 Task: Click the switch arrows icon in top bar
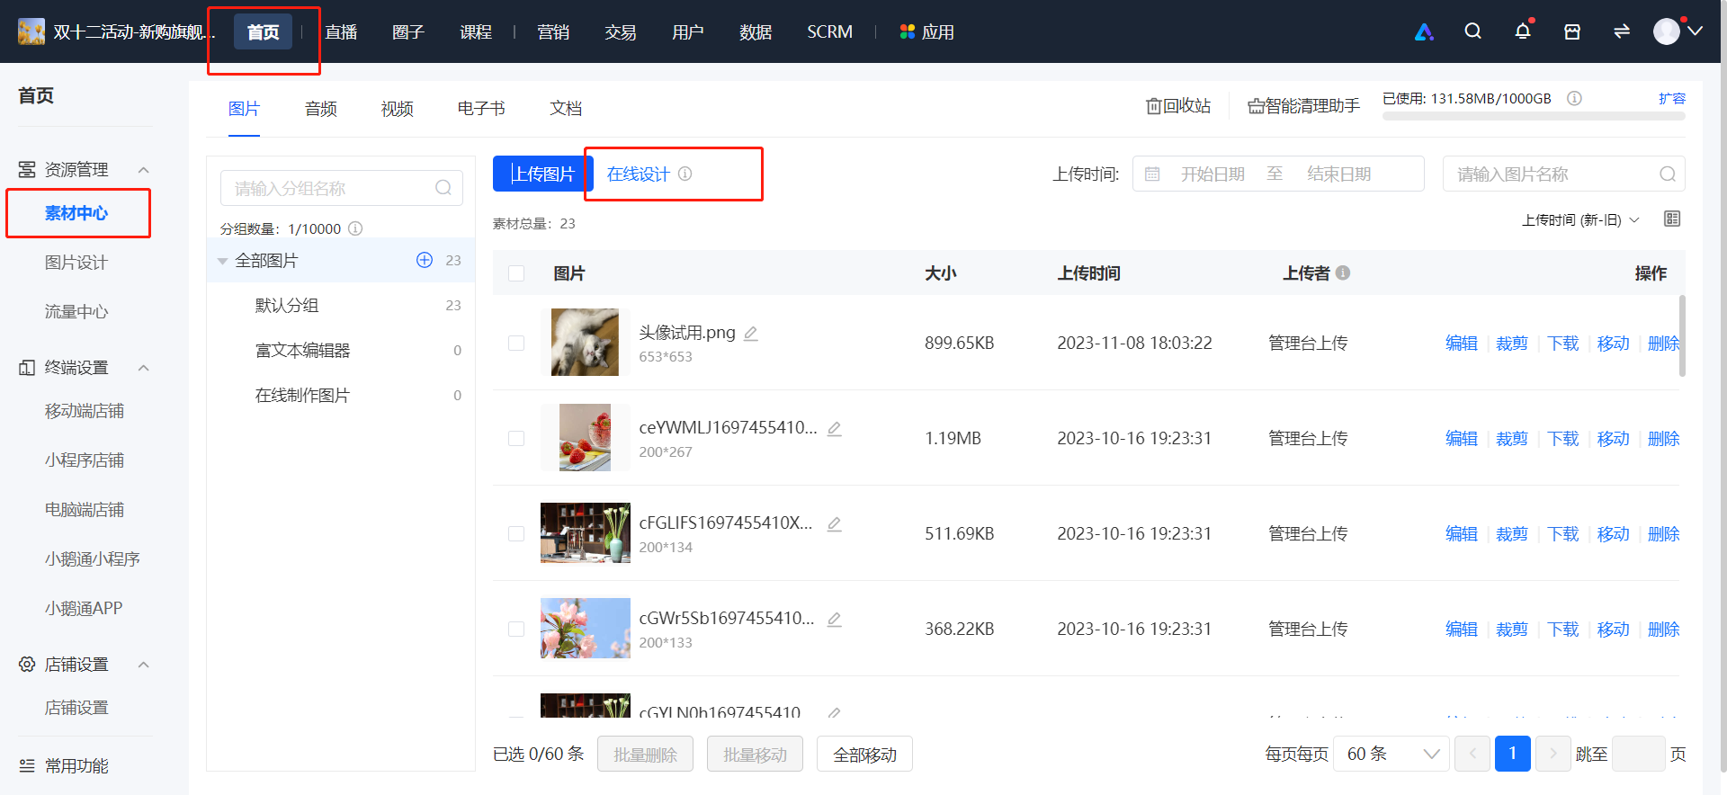pyautogui.click(x=1622, y=31)
